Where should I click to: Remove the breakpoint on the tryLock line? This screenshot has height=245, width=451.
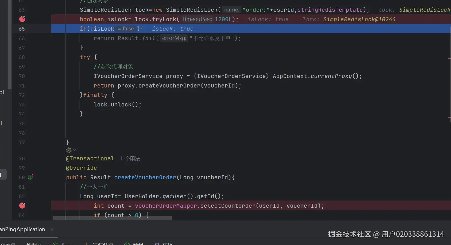(x=22, y=19)
